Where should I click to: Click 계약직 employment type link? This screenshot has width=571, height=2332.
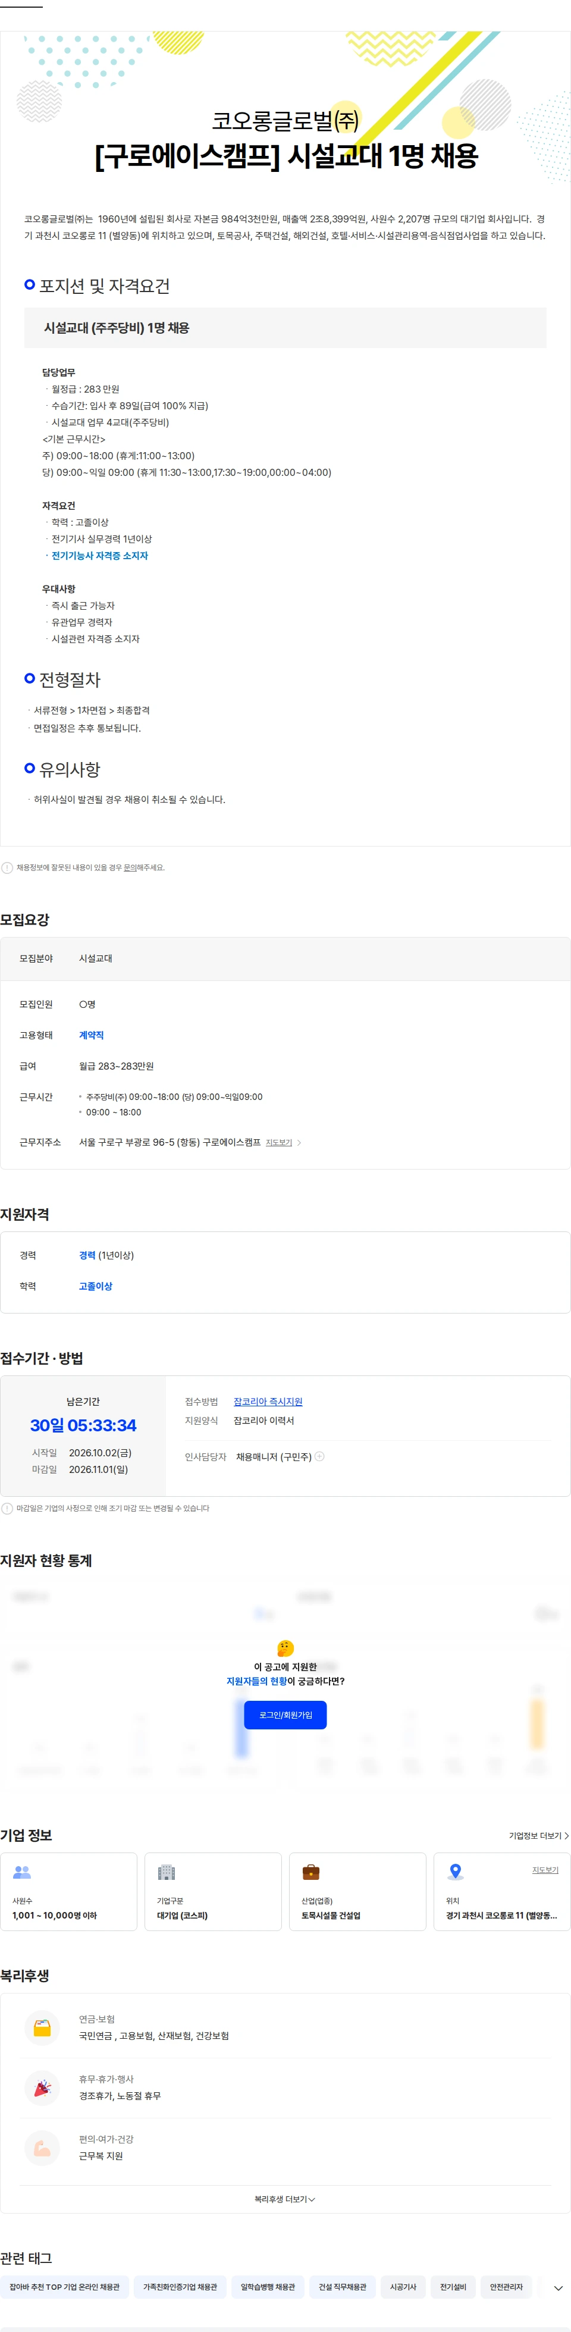coord(92,1035)
